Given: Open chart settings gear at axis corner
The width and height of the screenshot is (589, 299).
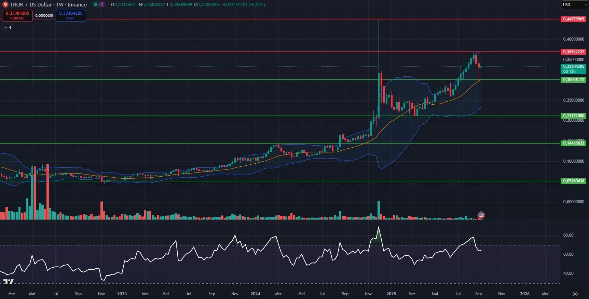Looking at the screenshot, I should 575,294.
